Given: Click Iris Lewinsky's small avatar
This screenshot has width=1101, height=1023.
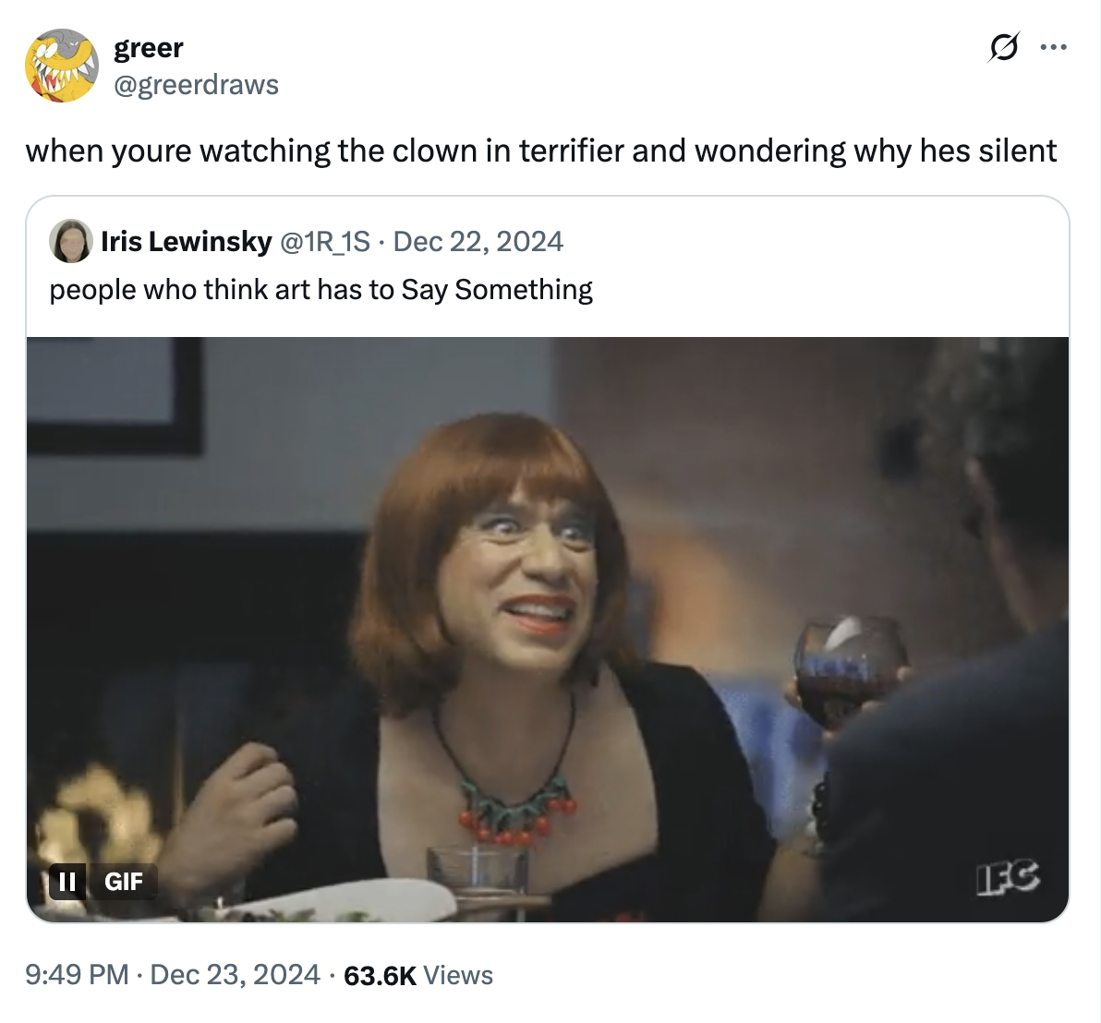Looking at the screenshot, I should click(x=70, y=241).
